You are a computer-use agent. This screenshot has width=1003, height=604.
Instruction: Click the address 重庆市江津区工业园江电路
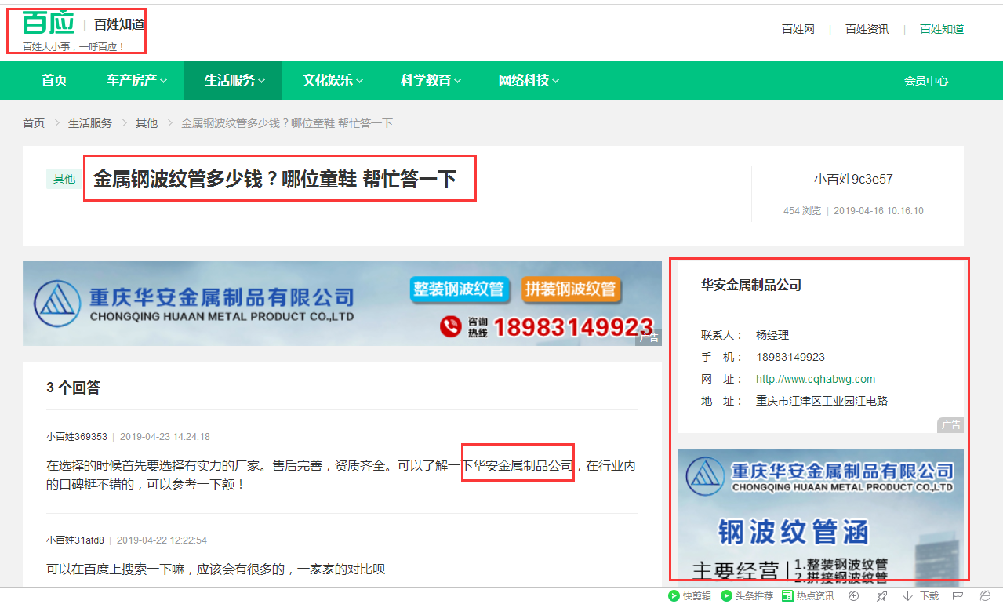coord(822,401)
